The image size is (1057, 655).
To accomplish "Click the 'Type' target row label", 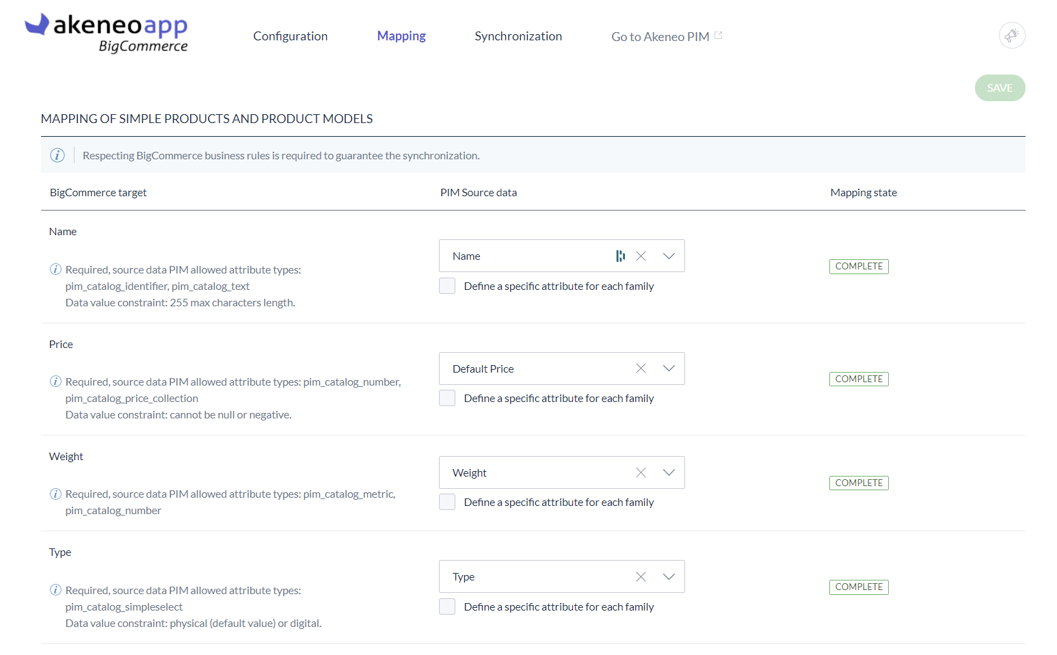I will pos(60,552).
